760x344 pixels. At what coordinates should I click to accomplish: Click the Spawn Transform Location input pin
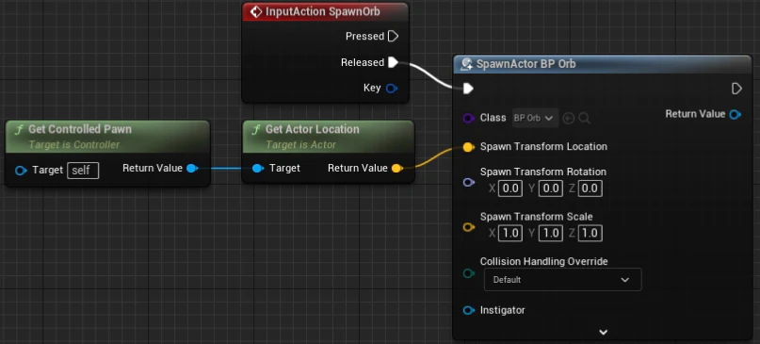[x=468, y=147]
